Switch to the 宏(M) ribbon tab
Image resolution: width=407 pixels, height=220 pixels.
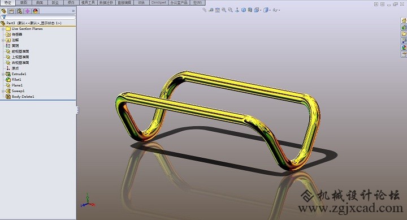pyautogui.click(x=198, y=3)
